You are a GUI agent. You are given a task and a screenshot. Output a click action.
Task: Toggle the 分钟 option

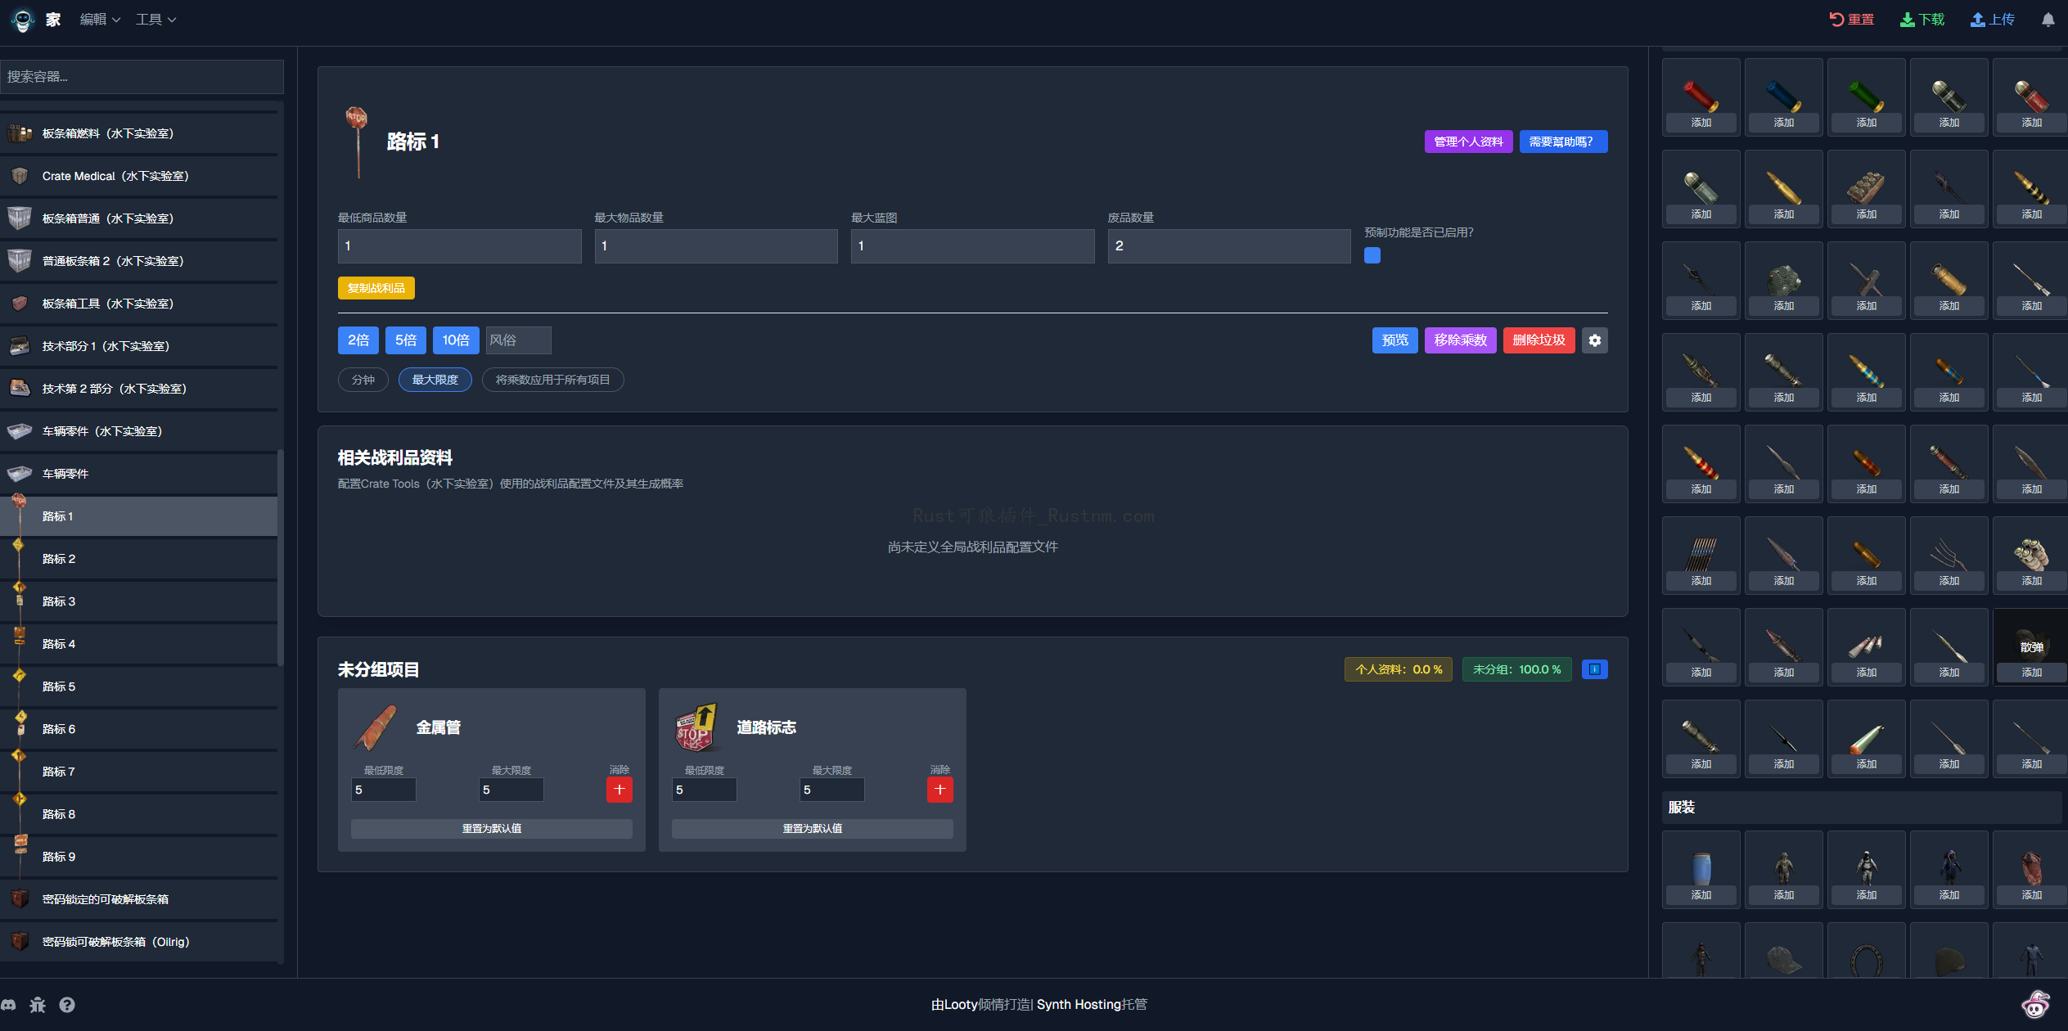[363, 380]
